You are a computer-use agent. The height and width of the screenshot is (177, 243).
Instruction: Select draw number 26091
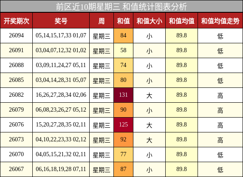pyautogui.click(x=16, y=51)
